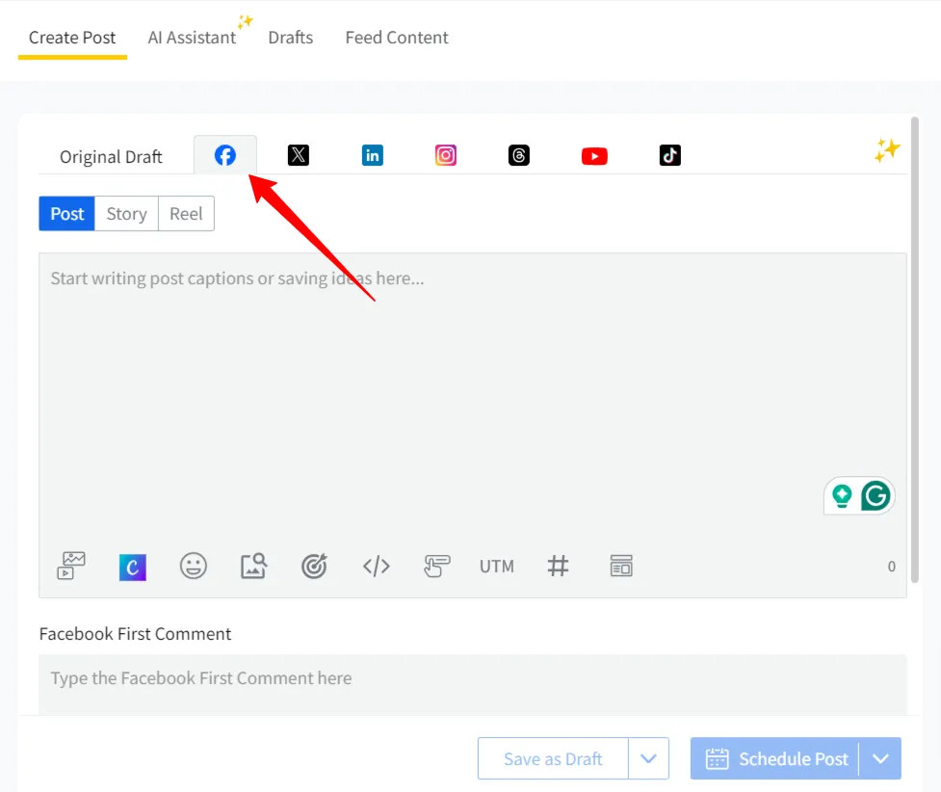The height and width of the screenshot is (792, 941).
Task: Open the AI sparkle assistant icon
Action: click(886, 149)
